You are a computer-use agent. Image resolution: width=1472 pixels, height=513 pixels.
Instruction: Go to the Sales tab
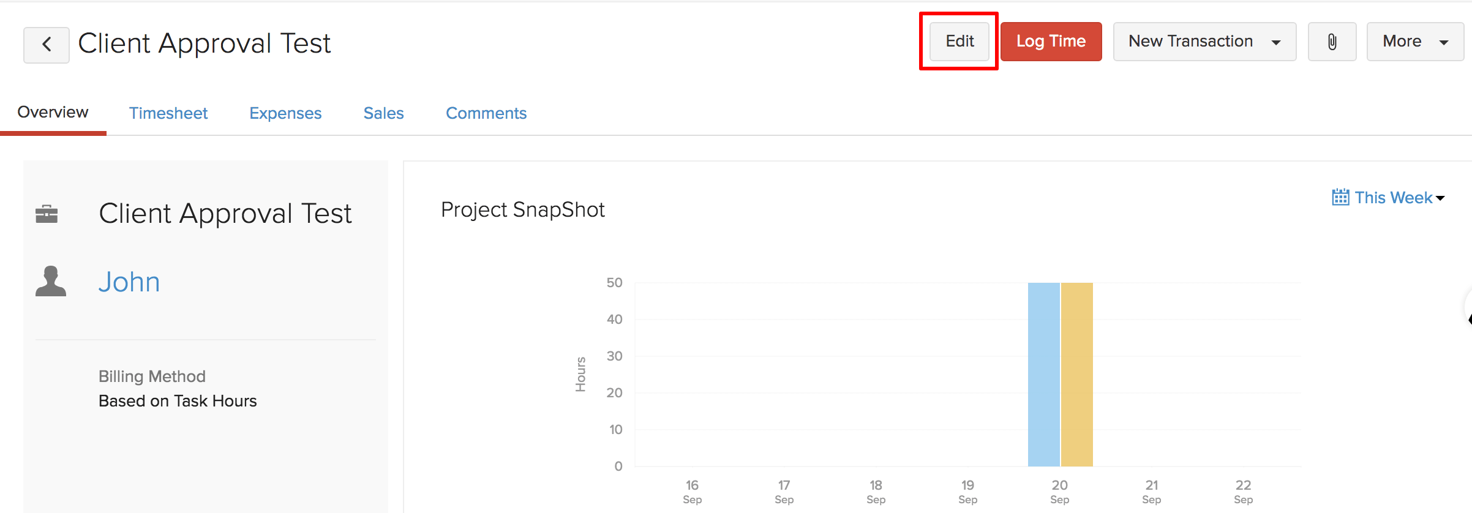point(383,113)
